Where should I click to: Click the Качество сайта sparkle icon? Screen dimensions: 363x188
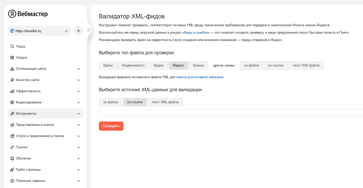pyautogui.click(x=12, y=80)
